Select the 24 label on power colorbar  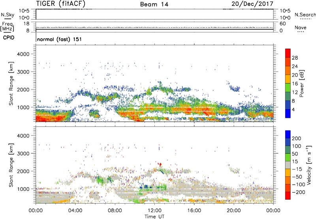click(295, 66)
